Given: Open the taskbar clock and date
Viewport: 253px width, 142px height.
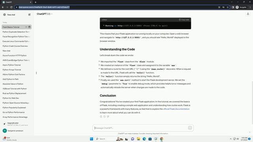Looking at the screenshot, I should 244,139.
